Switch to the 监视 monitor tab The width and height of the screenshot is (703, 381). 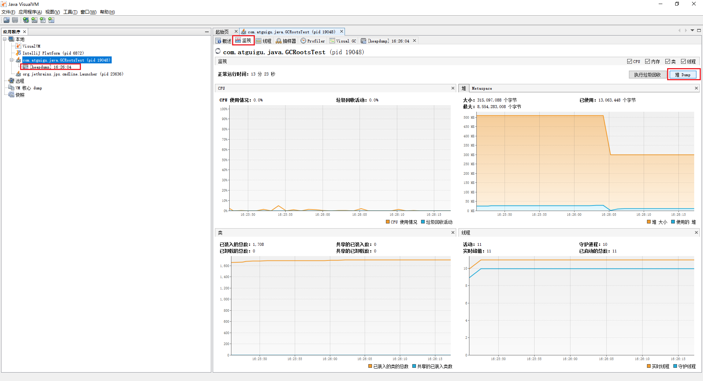click(x=243, y=41)
